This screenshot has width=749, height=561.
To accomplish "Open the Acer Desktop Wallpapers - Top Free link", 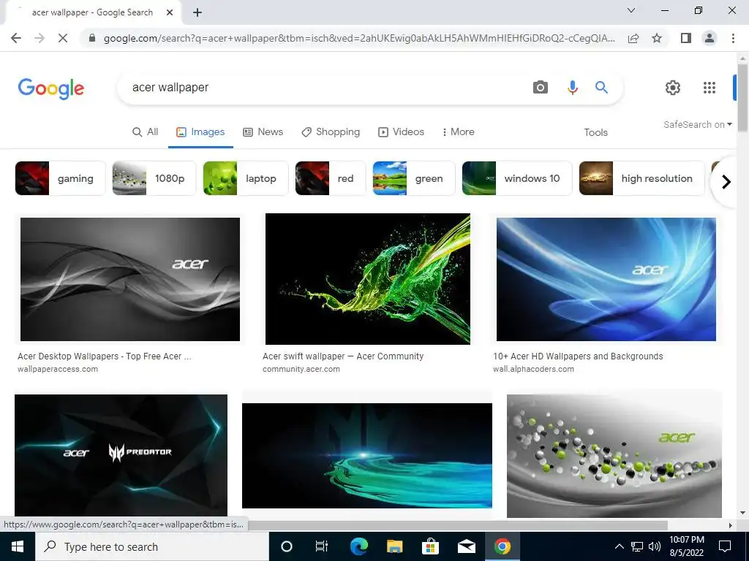I will (x=105, y=356).
